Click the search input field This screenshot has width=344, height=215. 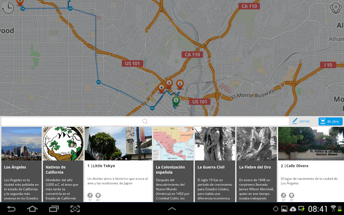pyautogui.click(x=145, y=121)
